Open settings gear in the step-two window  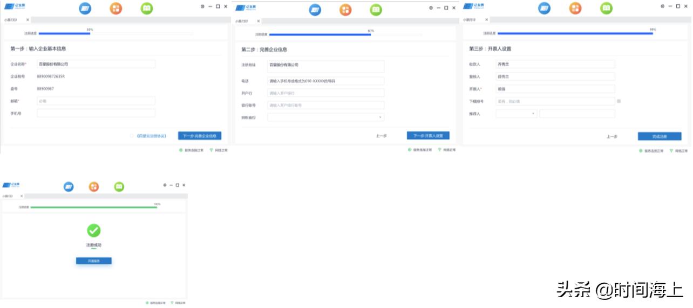(431, 8)
